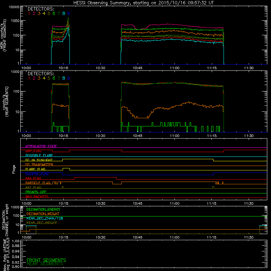Click detector 6 in rear segments legend
The width and height of the screenshot is (271, 271).
point(54,78)
